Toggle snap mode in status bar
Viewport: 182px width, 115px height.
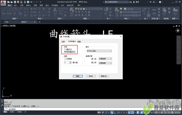click(x=106, y=112)
